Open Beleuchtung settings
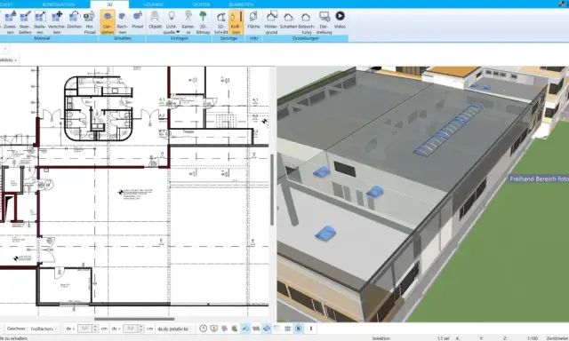 [x=306, y=22]
